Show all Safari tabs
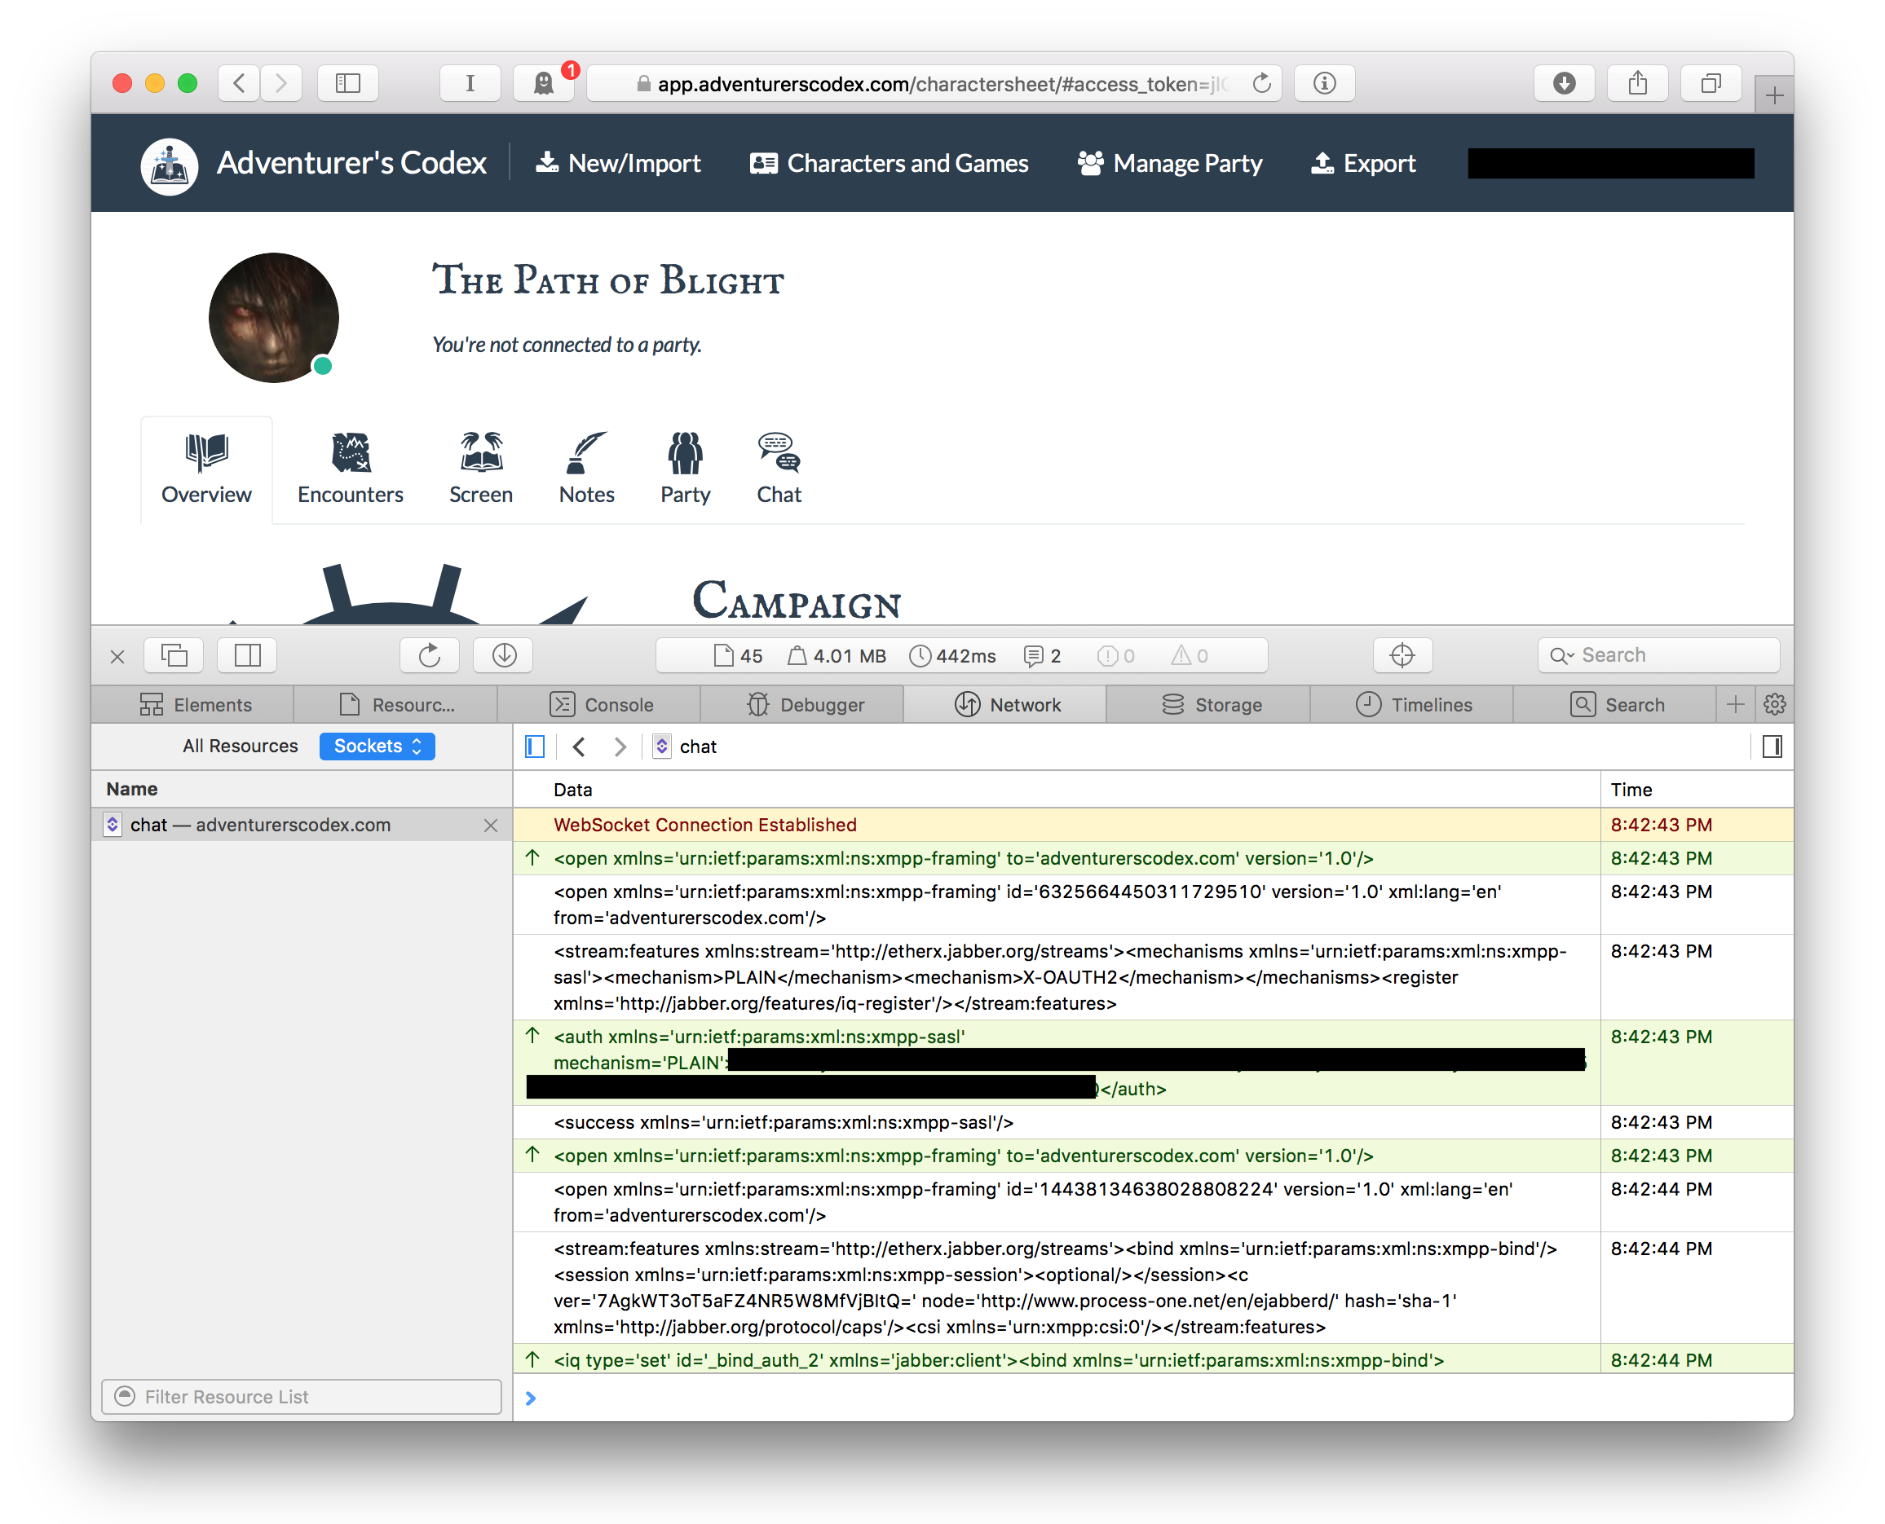Image resolution: width=1885 pixels, height=1524 pixels. tap(1711, 83)
